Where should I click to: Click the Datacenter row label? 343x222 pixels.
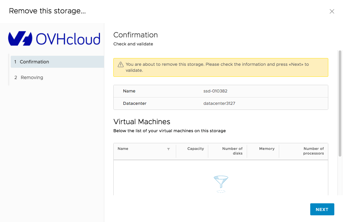pyautogui.click(x=134, y=103)
